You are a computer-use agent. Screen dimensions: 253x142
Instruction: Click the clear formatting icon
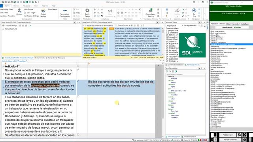coord(110,11)
